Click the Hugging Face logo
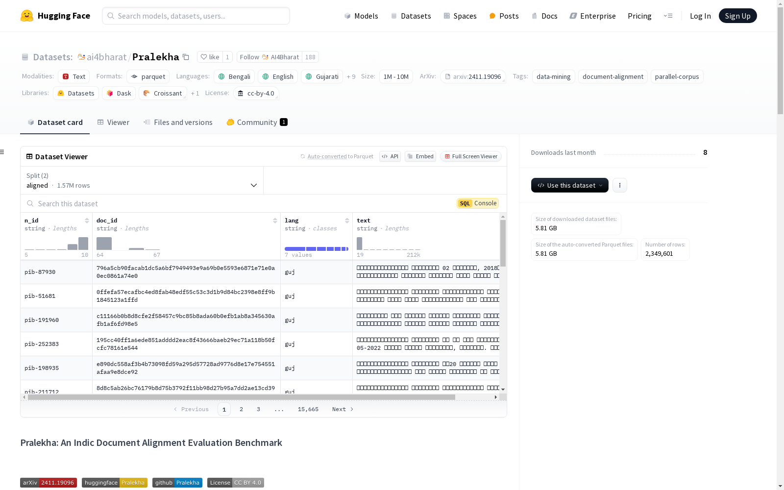This screenshot has width=784, height=490. pyautogui.click(x=55, y=16)
